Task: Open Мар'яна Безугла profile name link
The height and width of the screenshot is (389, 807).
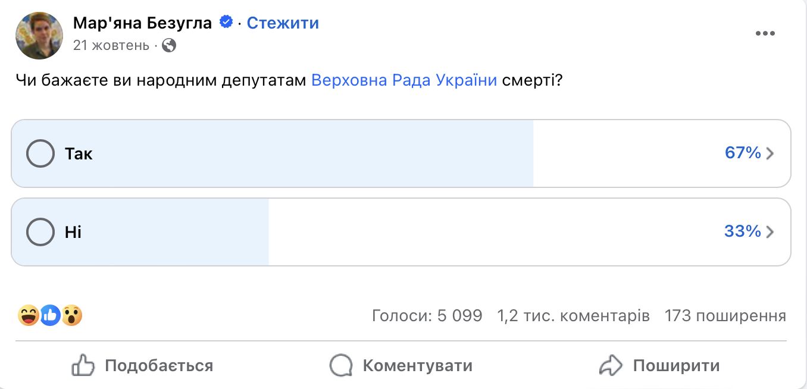Action: pyautogui.click(x=142, y=23)
